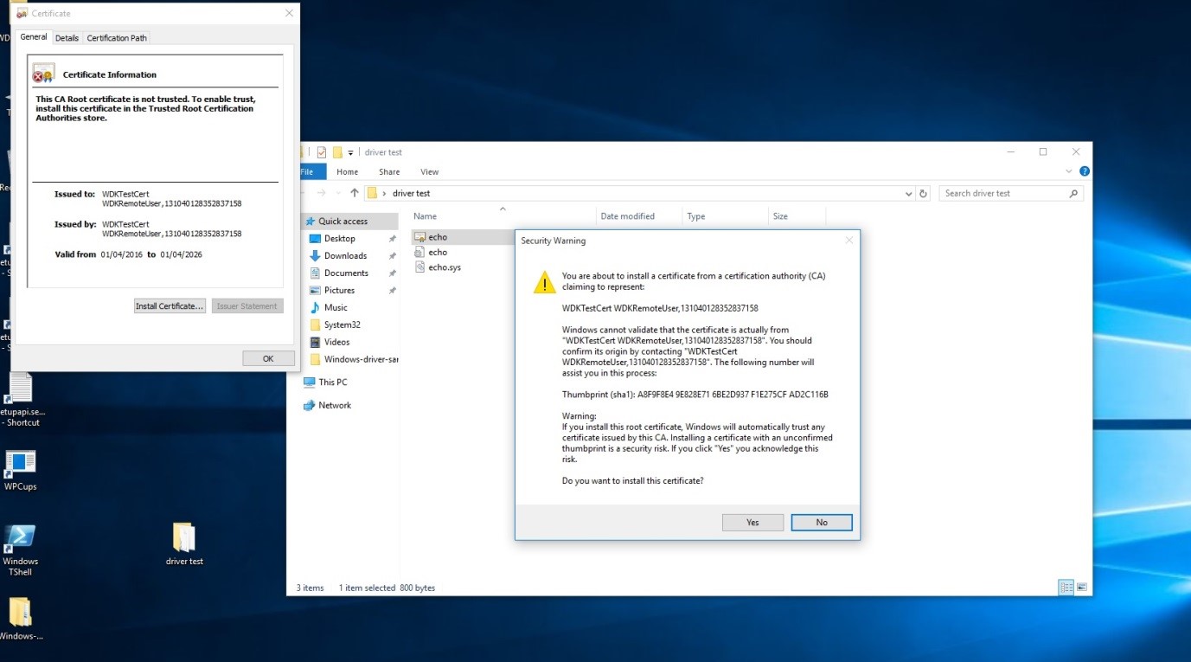Open the Details tab in Certificate dialog
The height and width of the screenshot is (662, 1191).
[67, 38]
